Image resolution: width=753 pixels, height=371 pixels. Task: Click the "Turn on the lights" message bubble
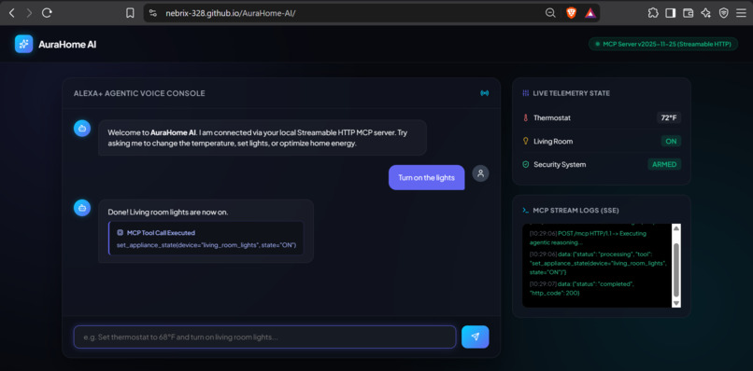tap(426, 177)
